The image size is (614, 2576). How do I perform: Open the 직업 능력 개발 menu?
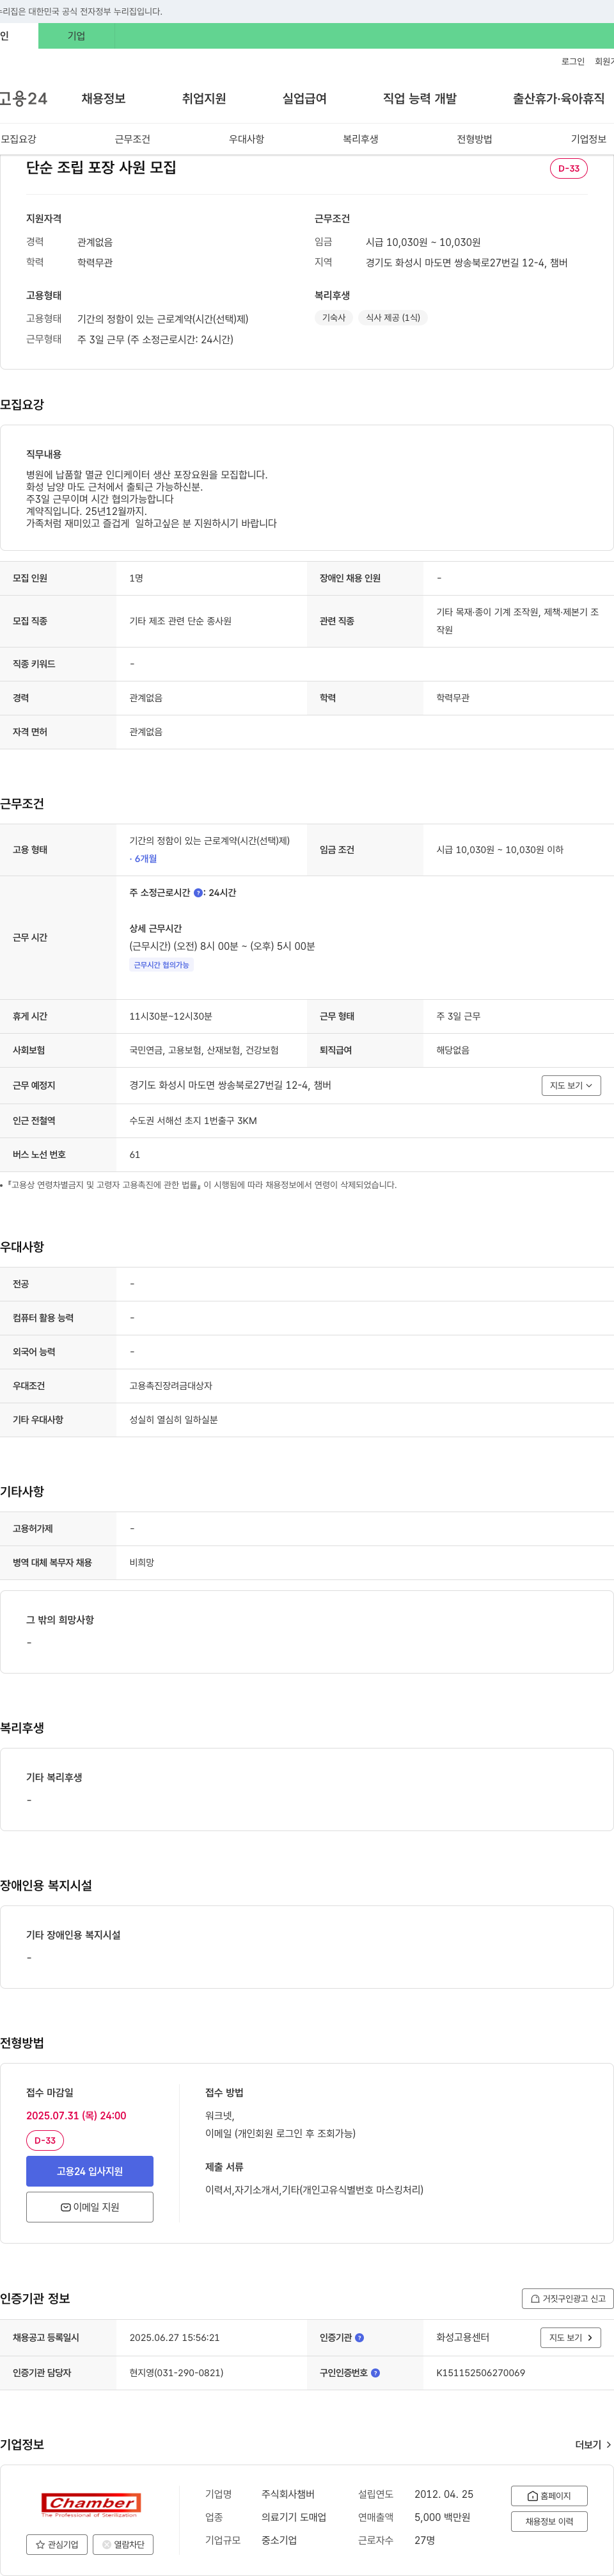pyautogui.click(x=420, y=99)
